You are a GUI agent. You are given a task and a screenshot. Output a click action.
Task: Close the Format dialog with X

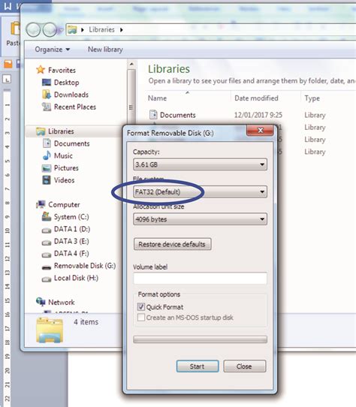260,130
